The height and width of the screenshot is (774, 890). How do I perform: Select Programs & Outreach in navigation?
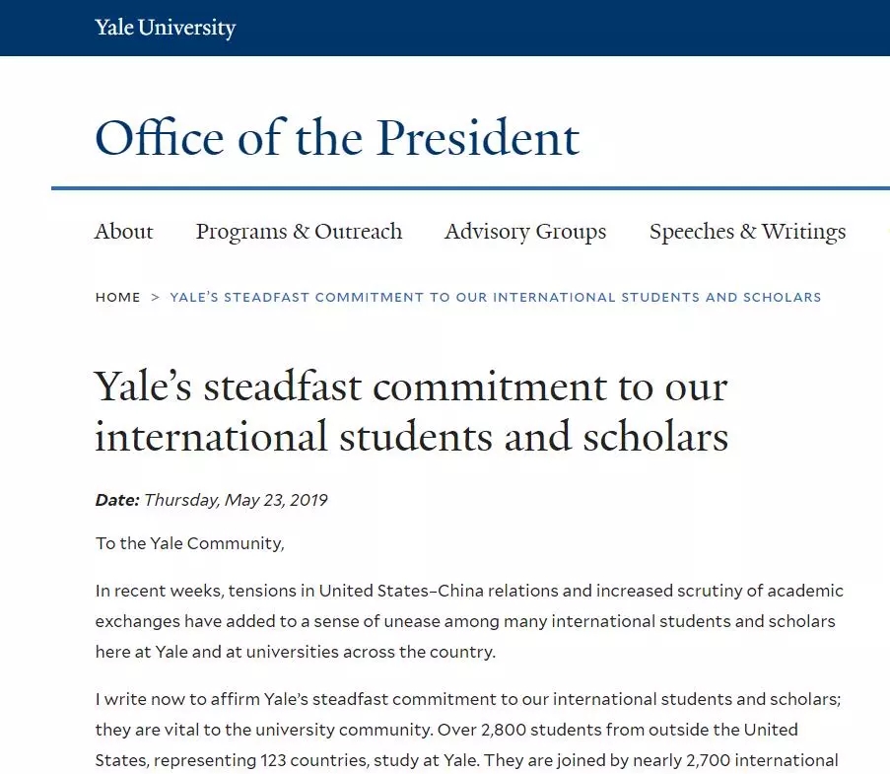point(299,231)
